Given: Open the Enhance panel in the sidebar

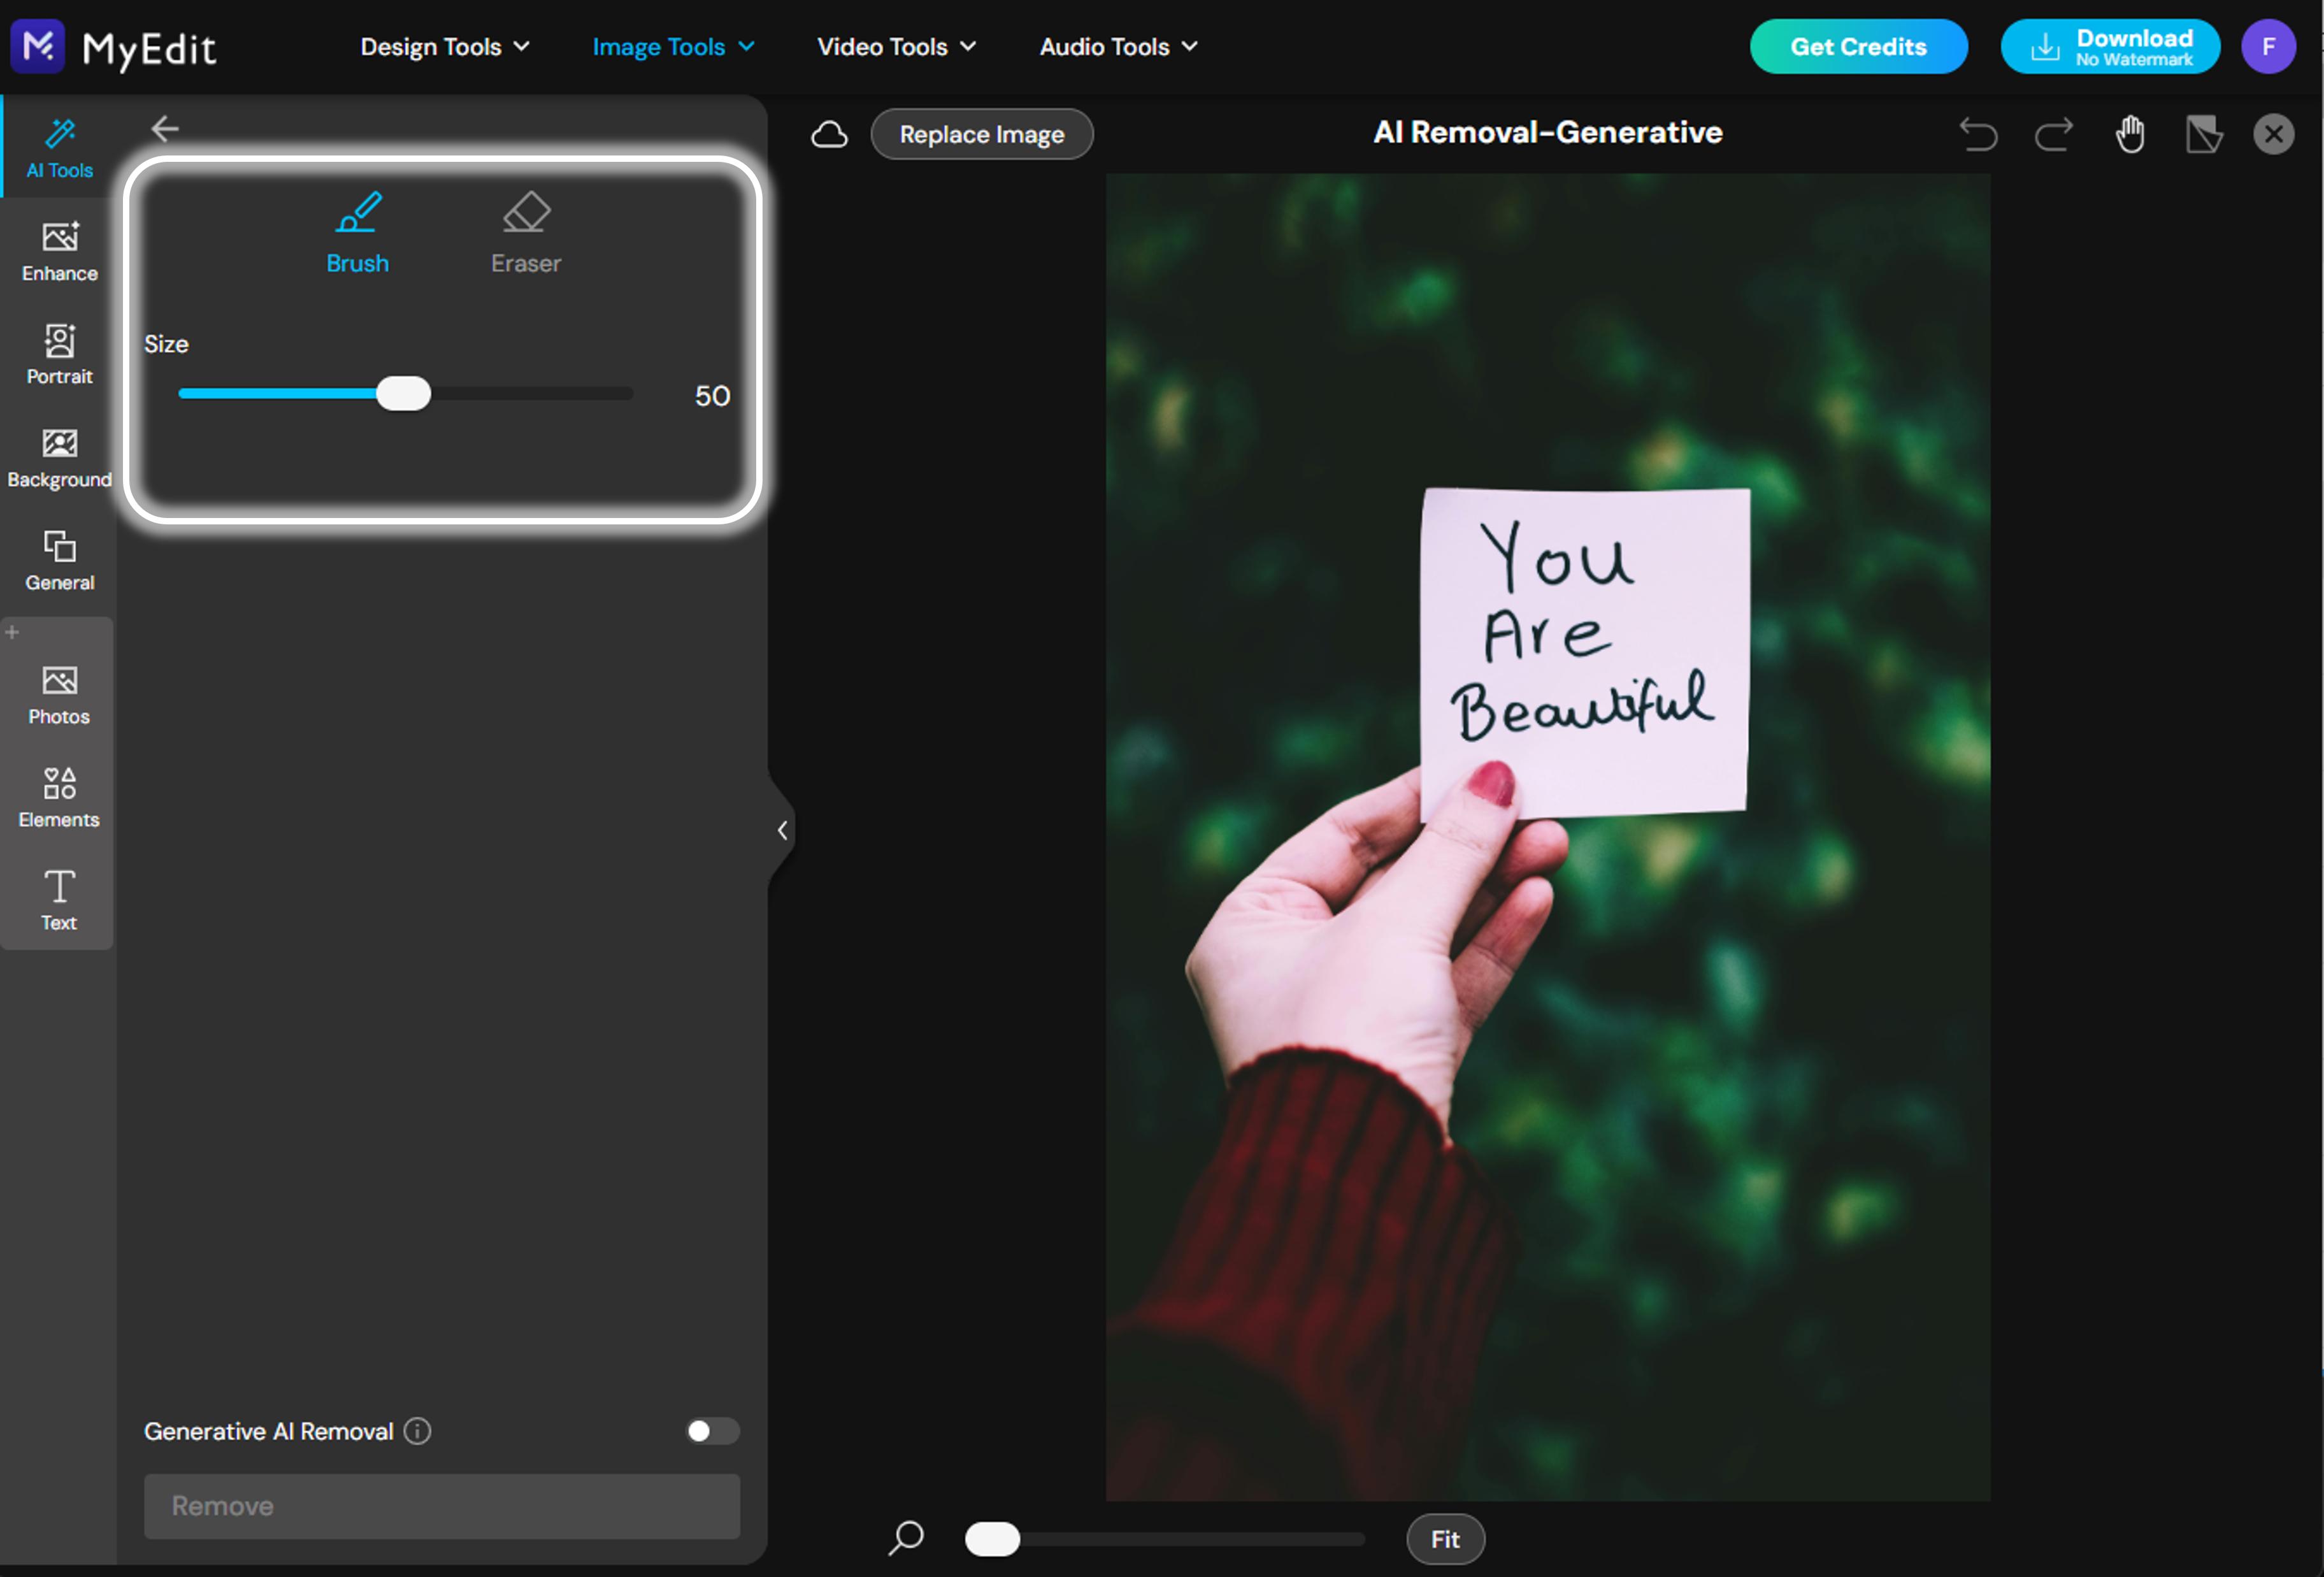Looking at the screenshot, I should point(58,250).
